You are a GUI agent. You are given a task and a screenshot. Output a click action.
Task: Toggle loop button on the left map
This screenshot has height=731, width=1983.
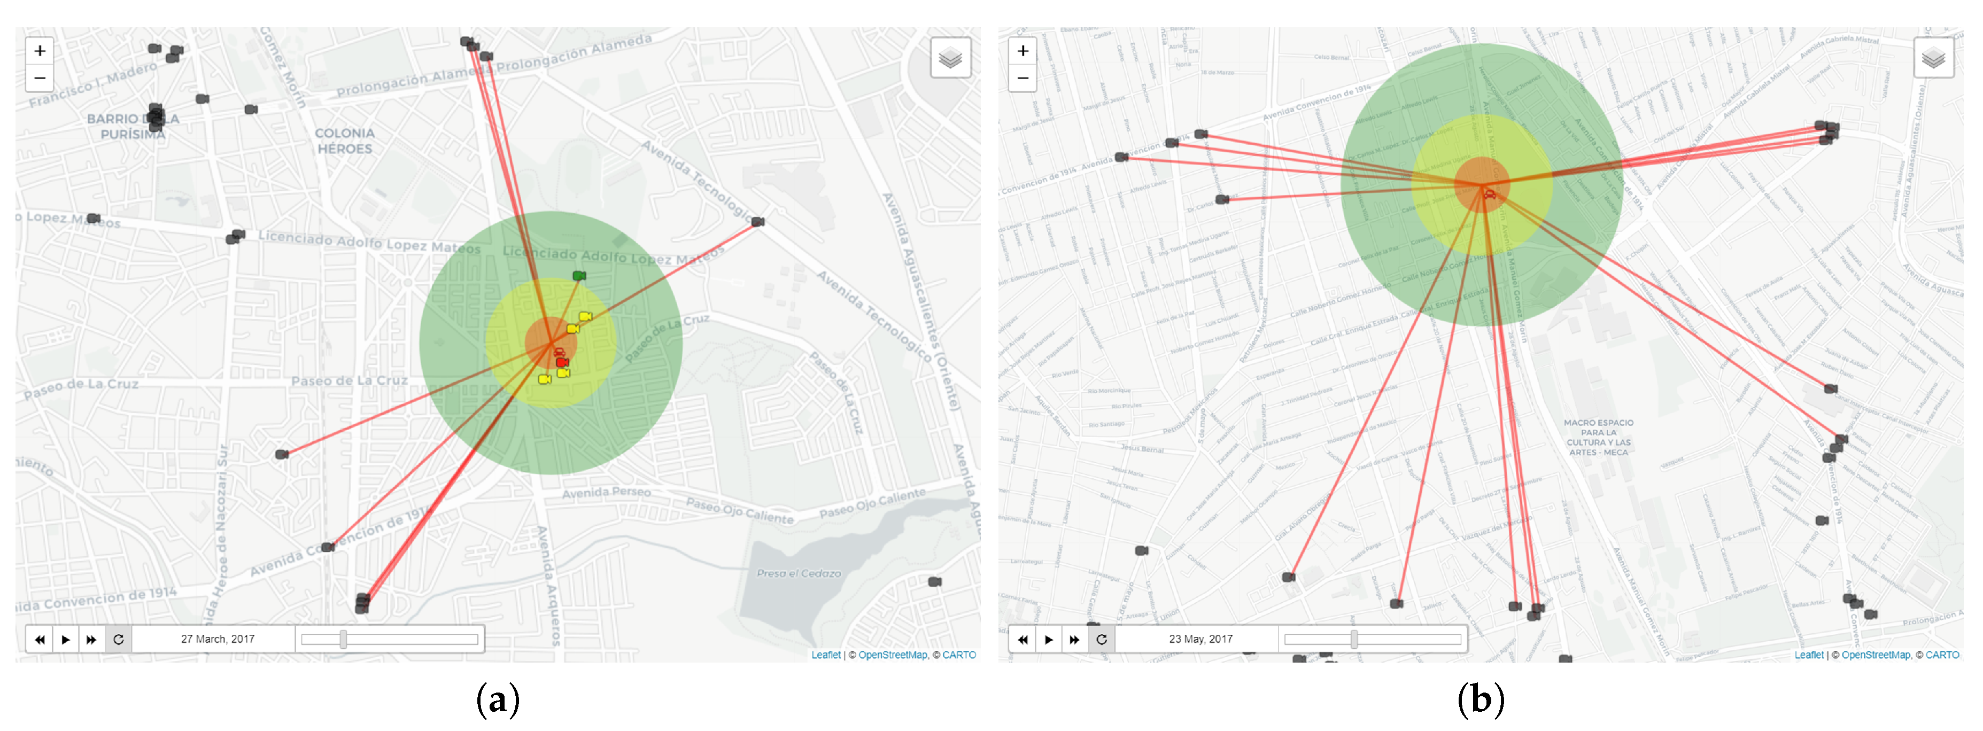click(119, 640)
